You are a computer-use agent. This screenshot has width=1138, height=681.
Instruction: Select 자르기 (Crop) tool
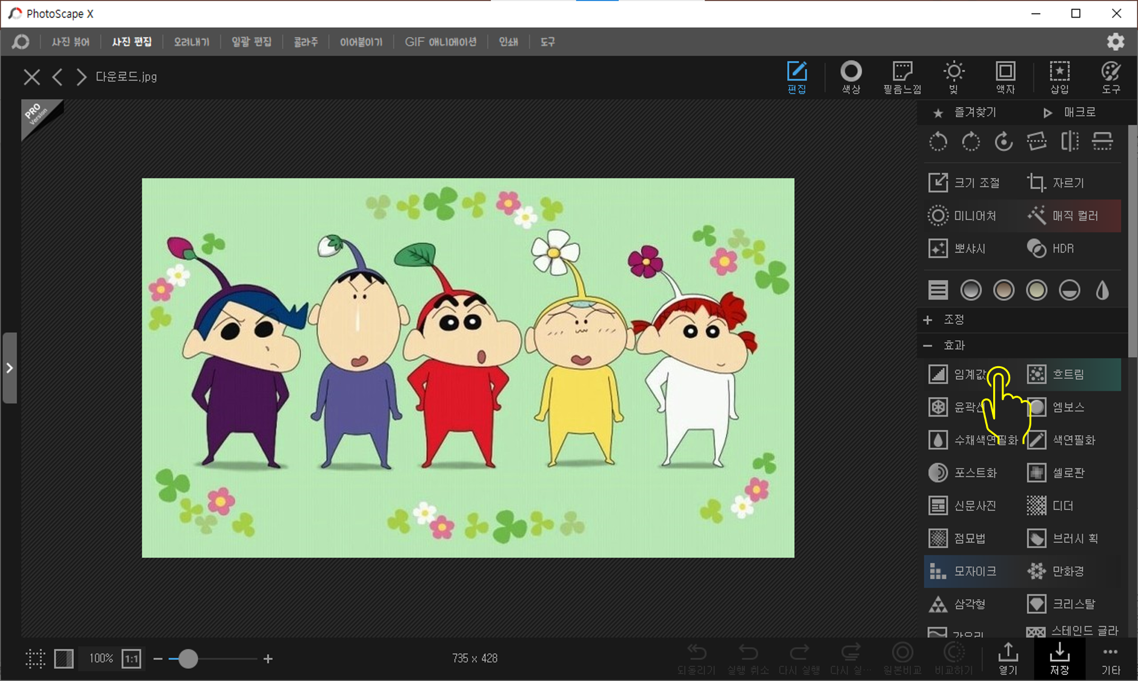pyautogui.click(x=1056, y=183)
